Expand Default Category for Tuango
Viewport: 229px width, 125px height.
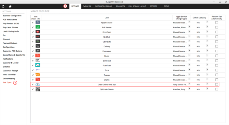pyautogui.click(x=207, y=74)
